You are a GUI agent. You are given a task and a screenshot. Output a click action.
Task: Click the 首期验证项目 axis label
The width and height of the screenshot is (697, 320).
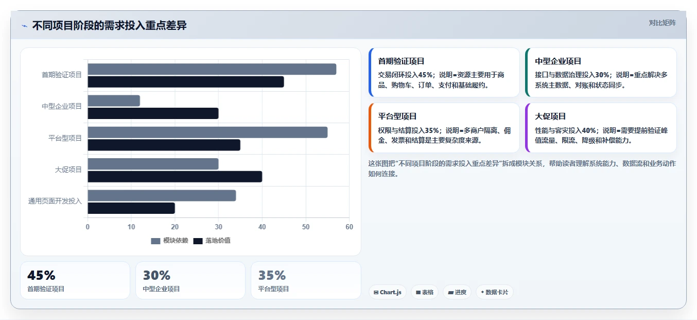coord(62,75)
